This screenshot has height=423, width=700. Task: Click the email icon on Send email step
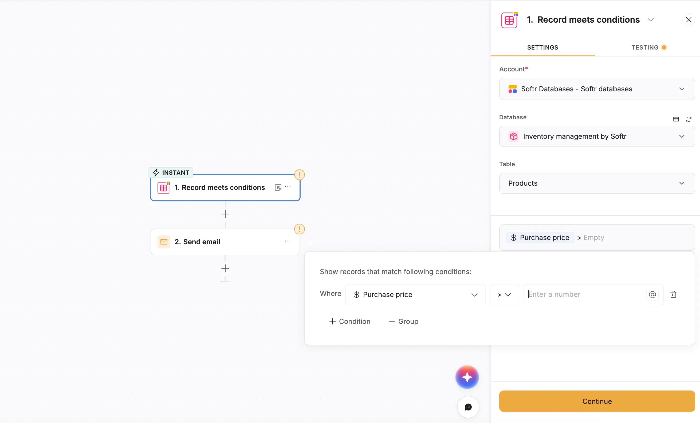point(164,242)
